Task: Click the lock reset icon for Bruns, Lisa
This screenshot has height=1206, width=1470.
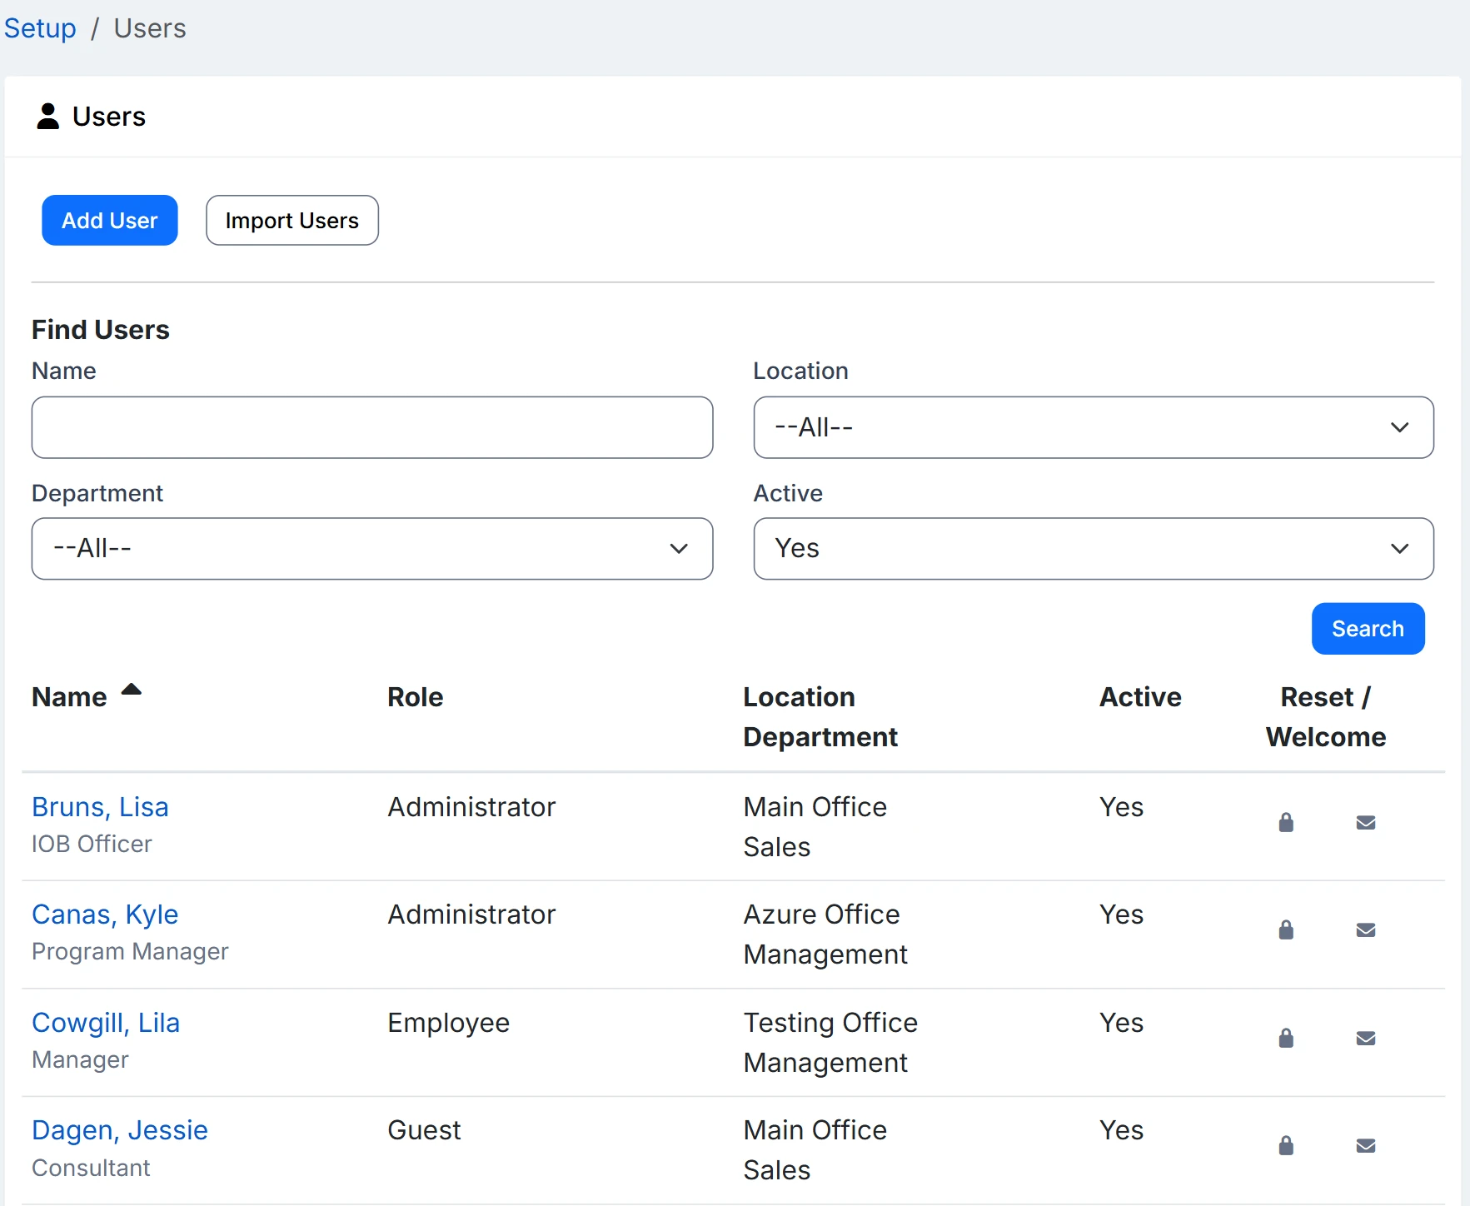Action: (x=1286, y=823)
